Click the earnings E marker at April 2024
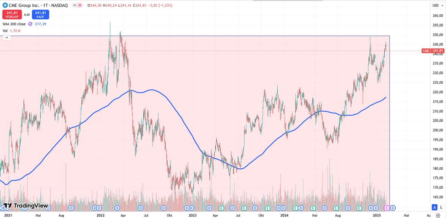This screenshot has height=219, width=446. pos(313,208)
